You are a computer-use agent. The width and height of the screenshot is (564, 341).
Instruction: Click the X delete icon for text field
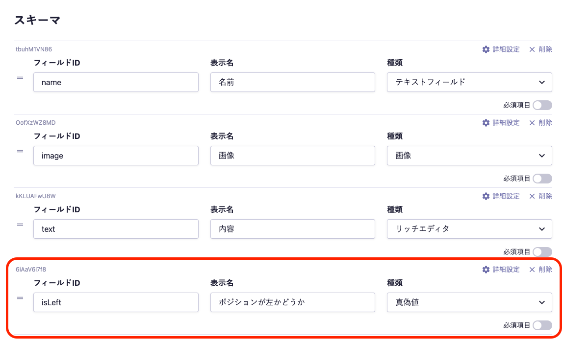click(532, 196)
